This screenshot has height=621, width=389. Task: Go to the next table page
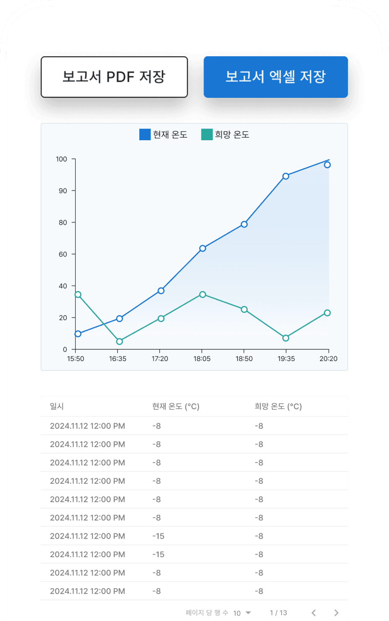click(x=336, y=613)
